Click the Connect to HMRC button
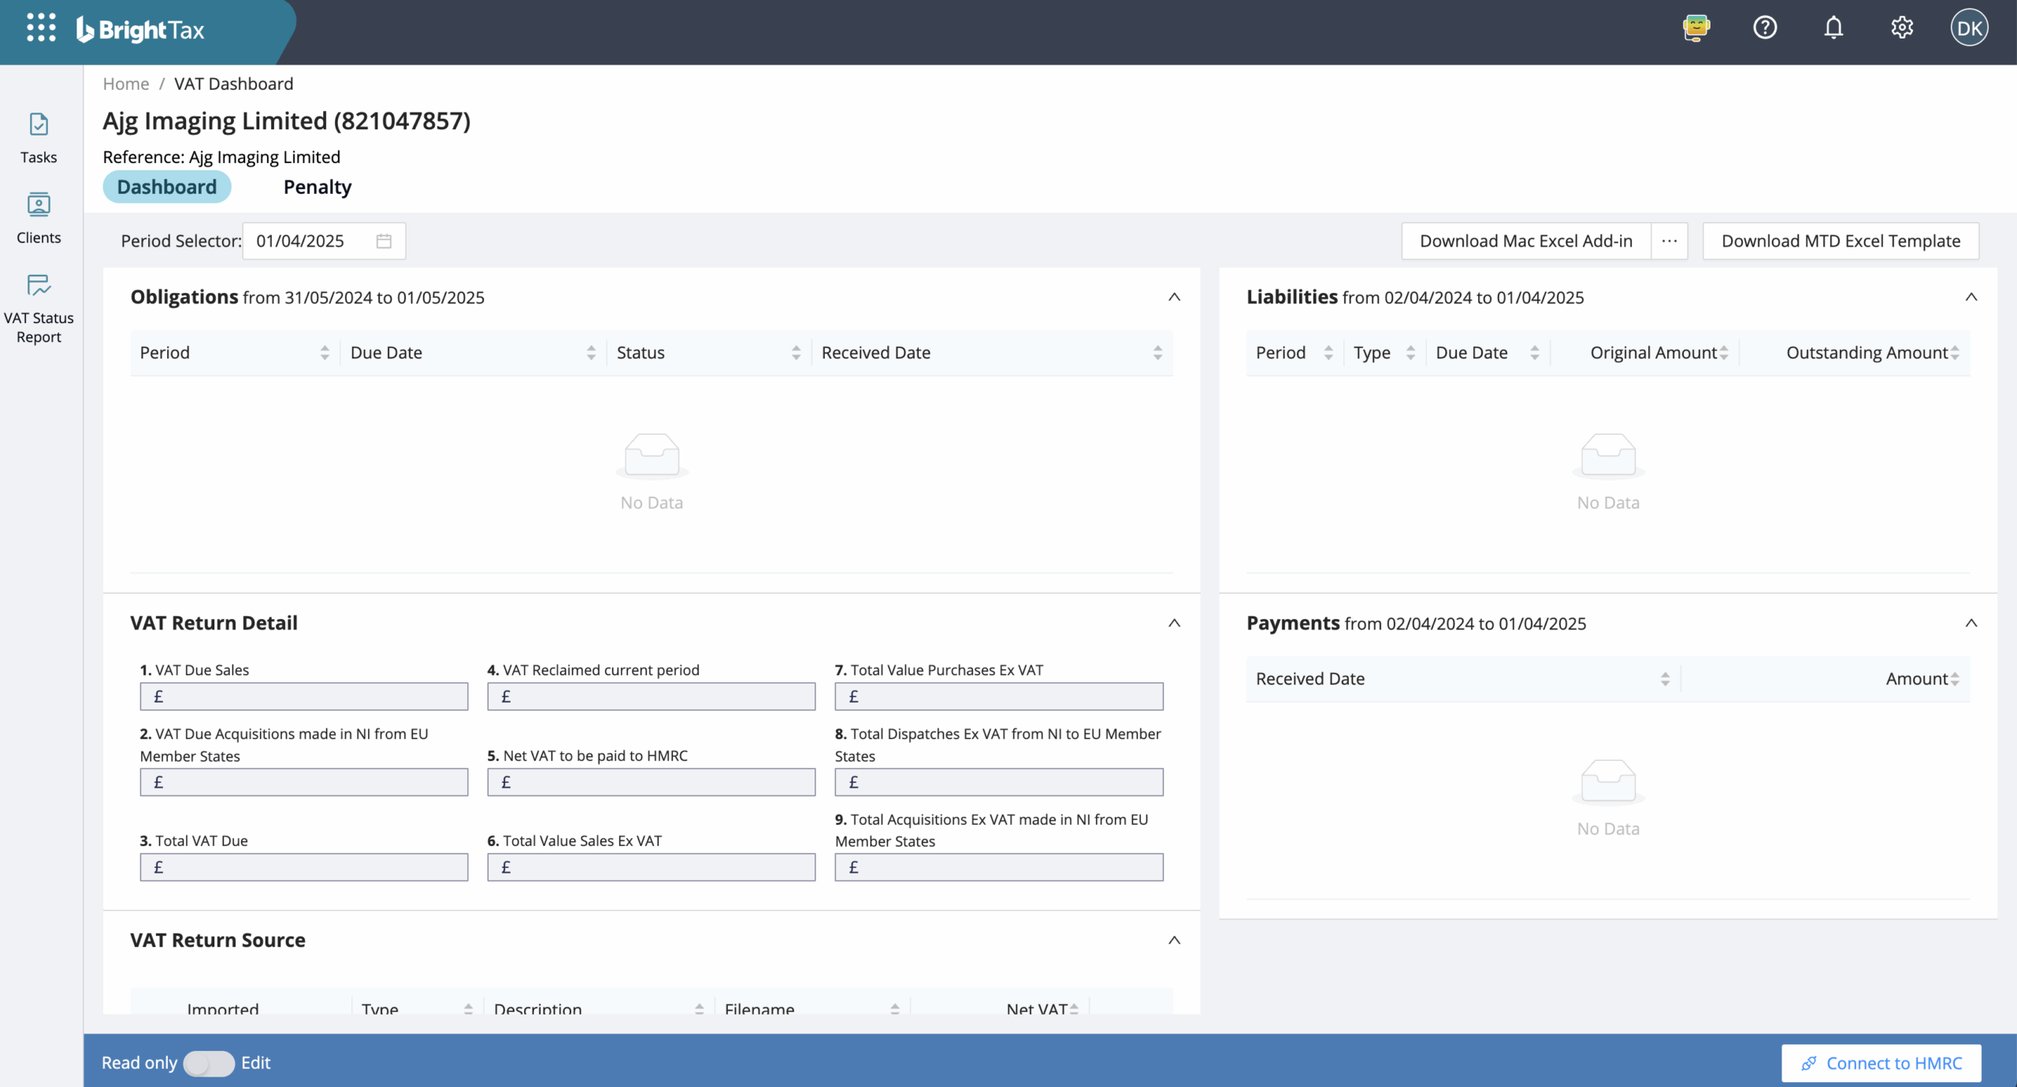Image resolution: width=2017 pixels, height=1087 pixels. tap(1881, 1063)
